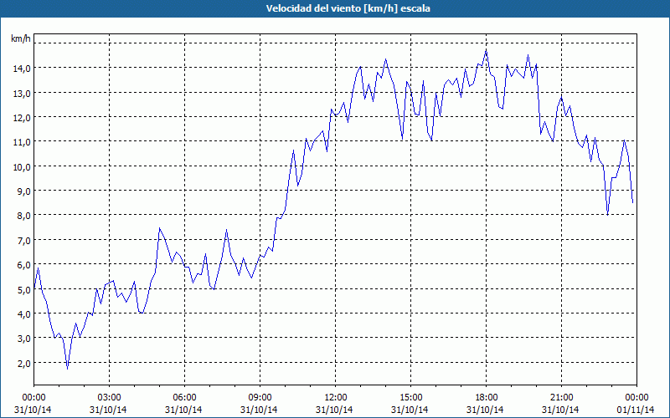Click the 03:00 time axis label
This screenshot has width=670, height=418.
tap(109, 398)
